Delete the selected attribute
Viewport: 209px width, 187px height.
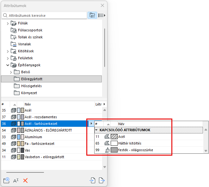(x=25, y=181)
